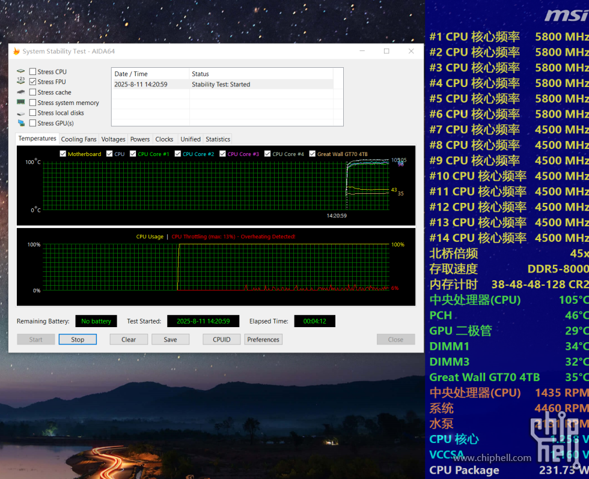
Task: Uncheck the Stress FPU checkbox
Action: [x=32, y=82]
